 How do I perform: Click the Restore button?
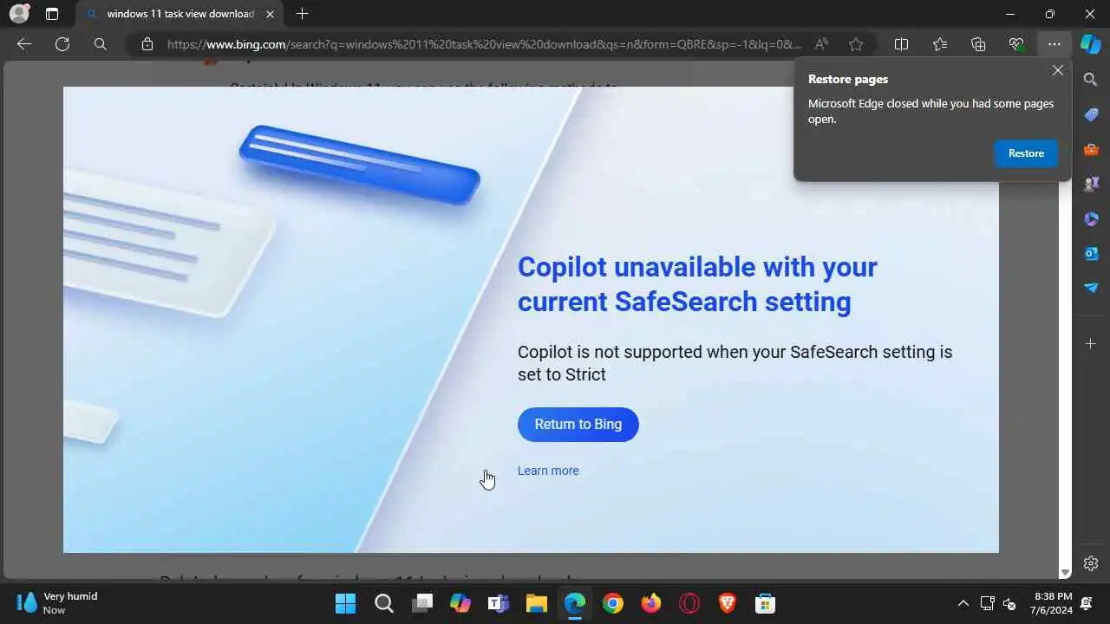pos(1026,153)
